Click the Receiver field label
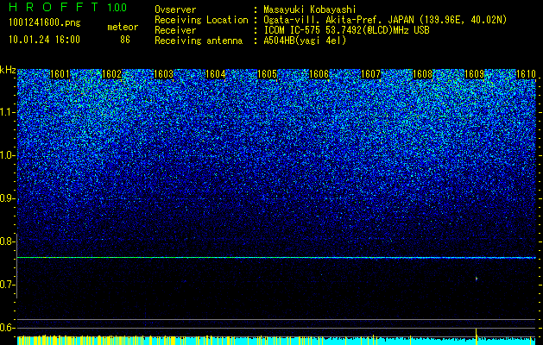This screenshot has width=543, height=345. coord(175,30)
